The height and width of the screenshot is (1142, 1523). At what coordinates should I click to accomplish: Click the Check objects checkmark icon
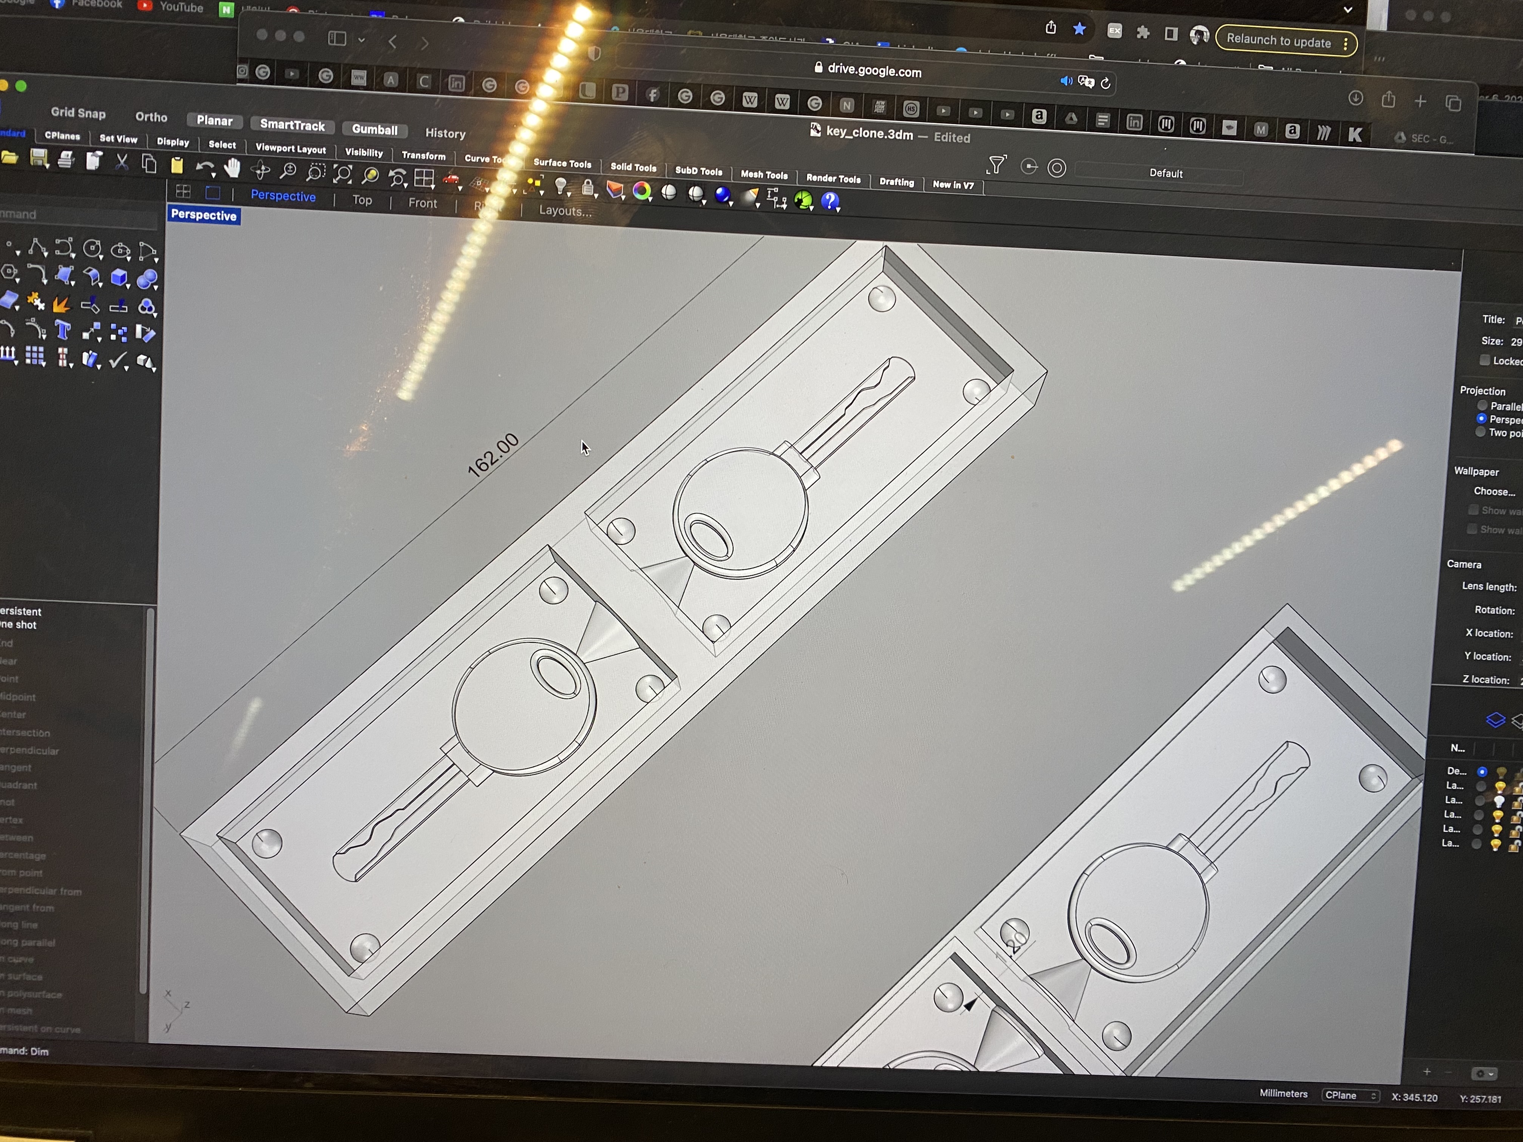pos(119,360)
